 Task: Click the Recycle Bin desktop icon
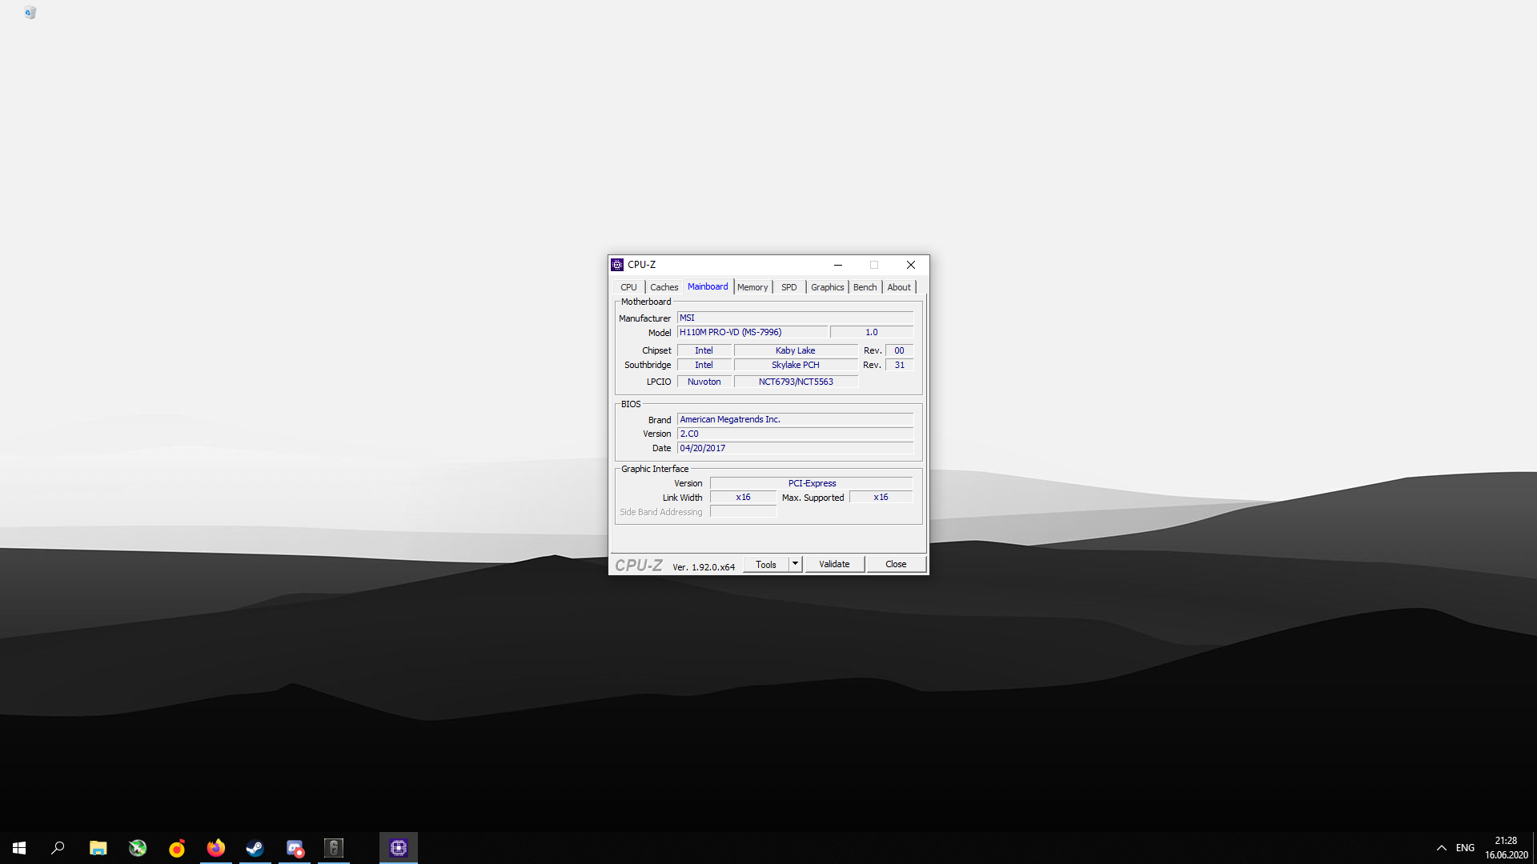[x=30, y=12]
